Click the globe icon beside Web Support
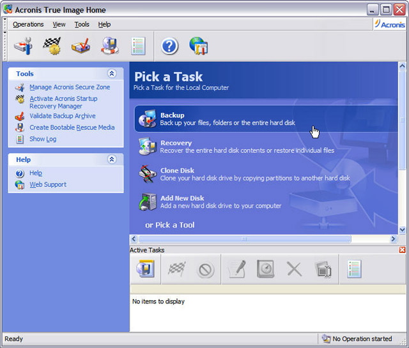Image resolution: width=409 pixels, height=348 pixels. pyautogui.click(x=20, y=185)
